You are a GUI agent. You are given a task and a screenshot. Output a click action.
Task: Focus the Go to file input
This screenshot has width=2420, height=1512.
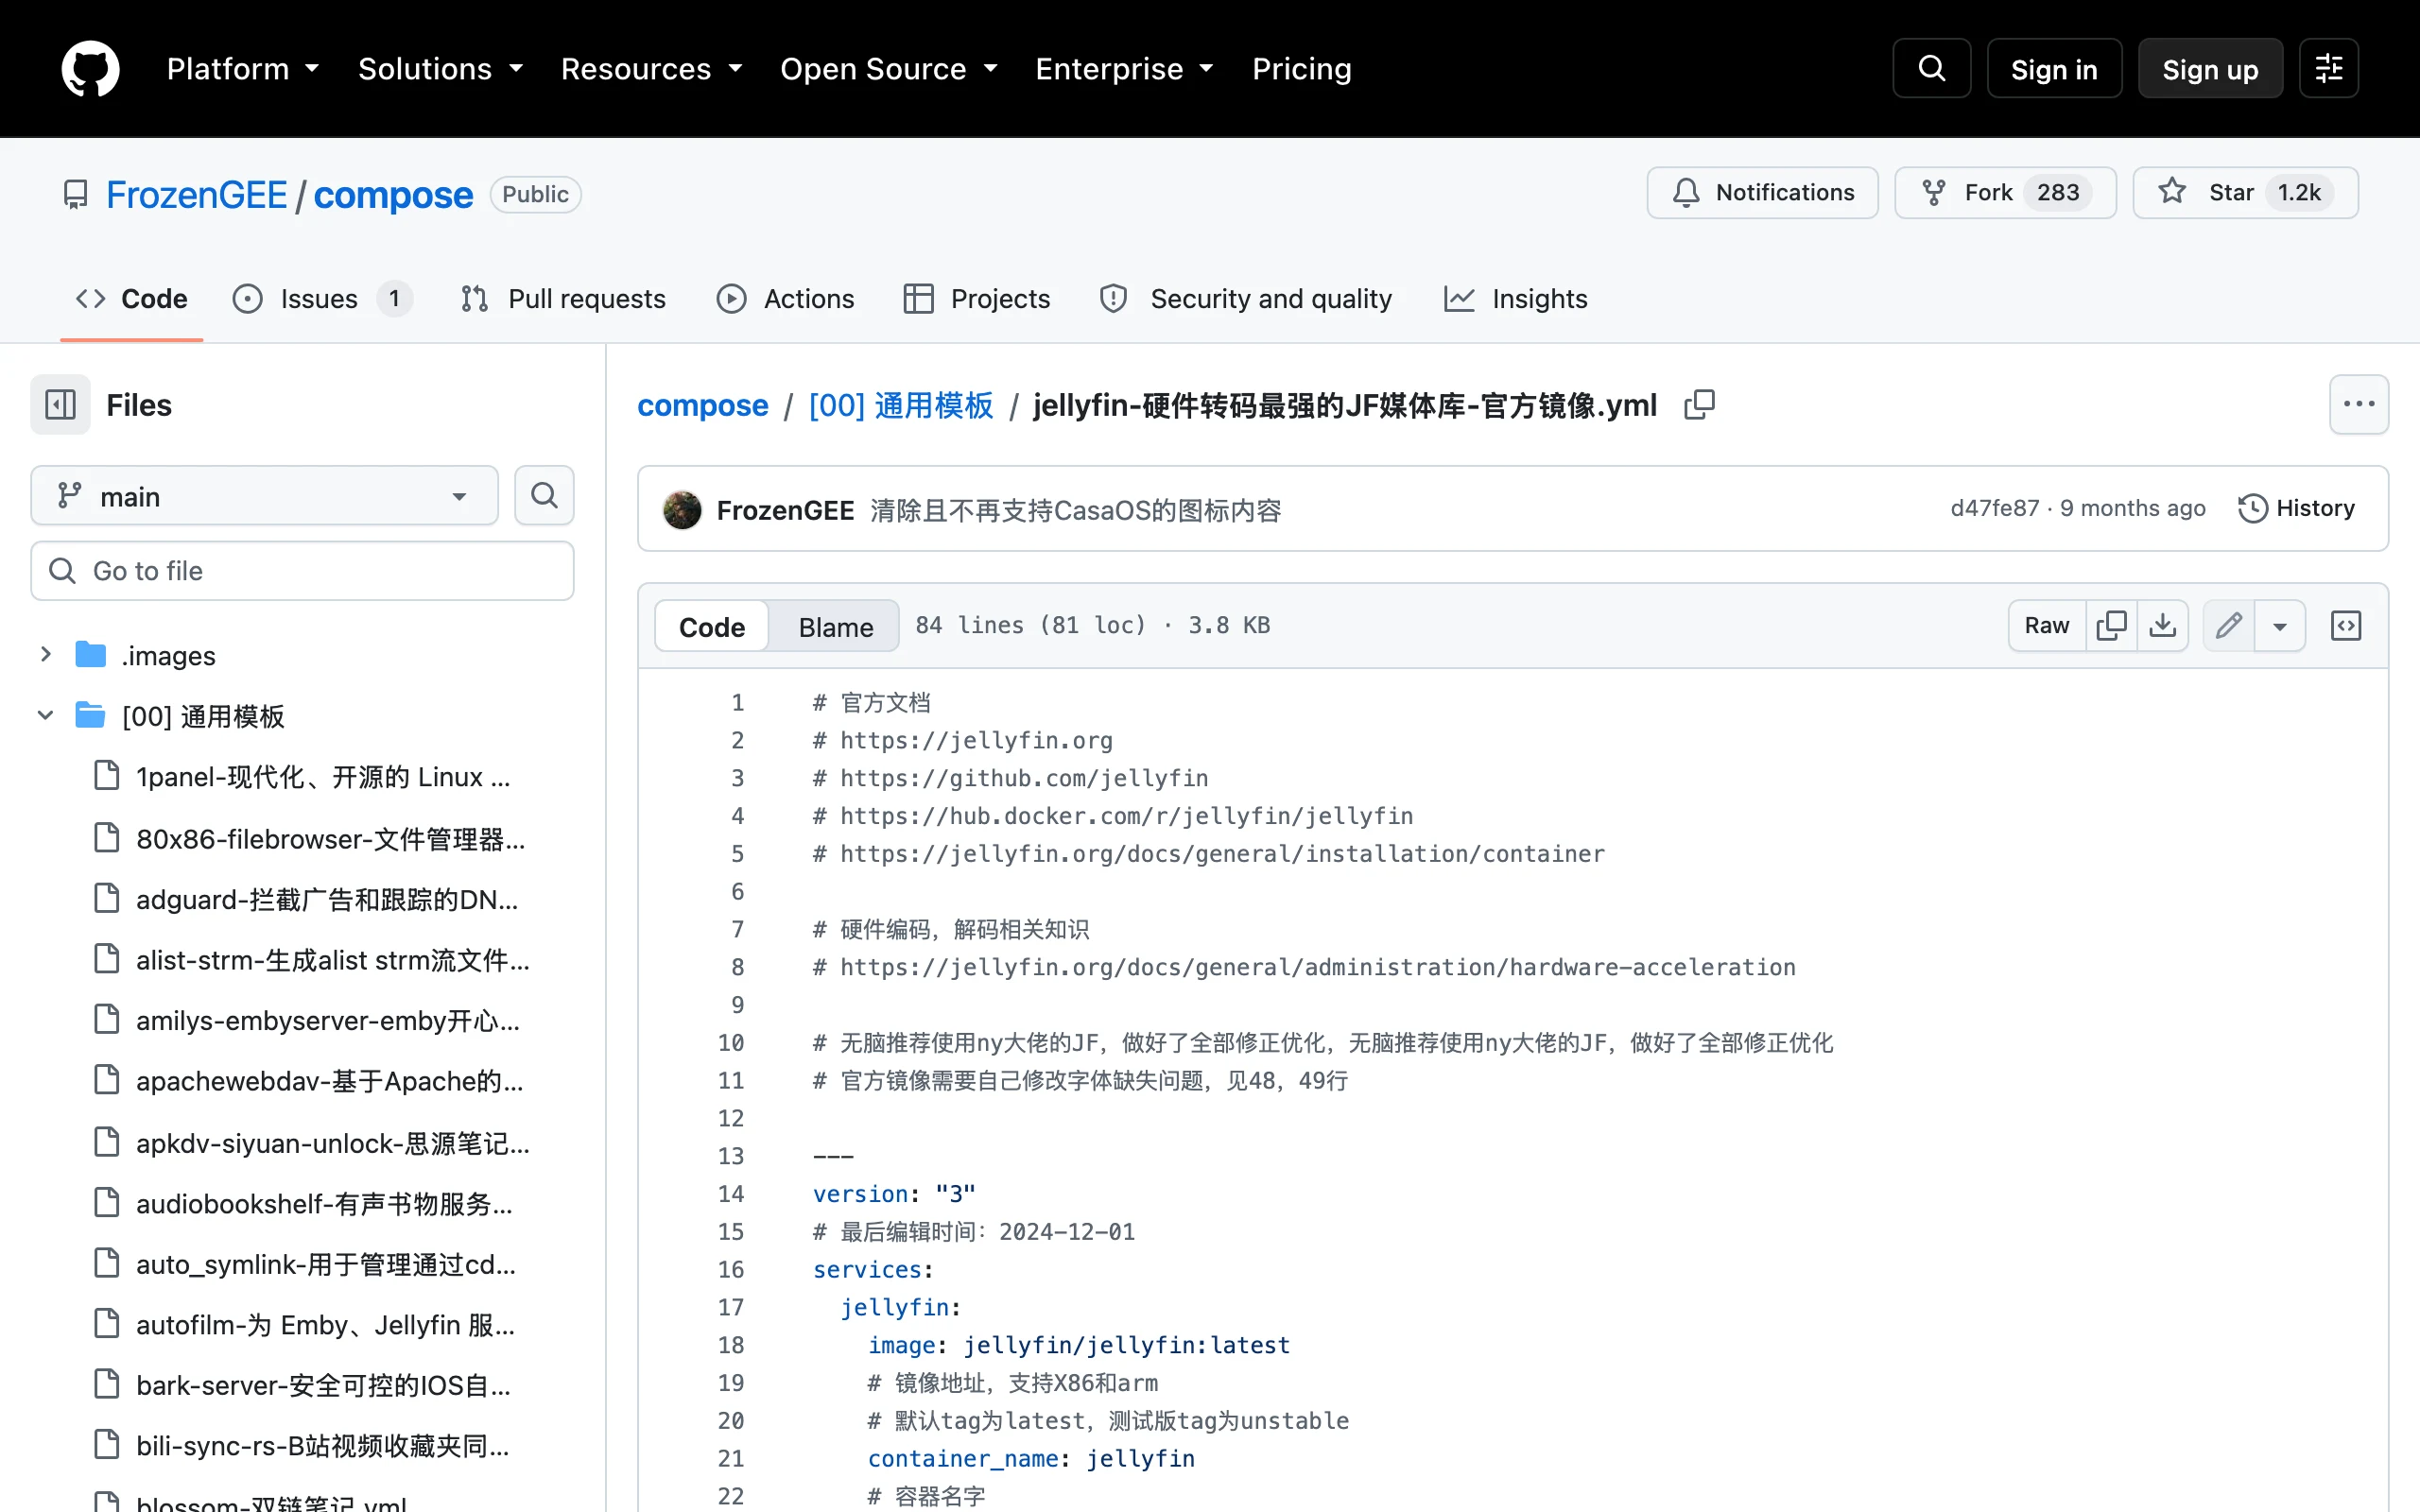[x=302, y=571]
